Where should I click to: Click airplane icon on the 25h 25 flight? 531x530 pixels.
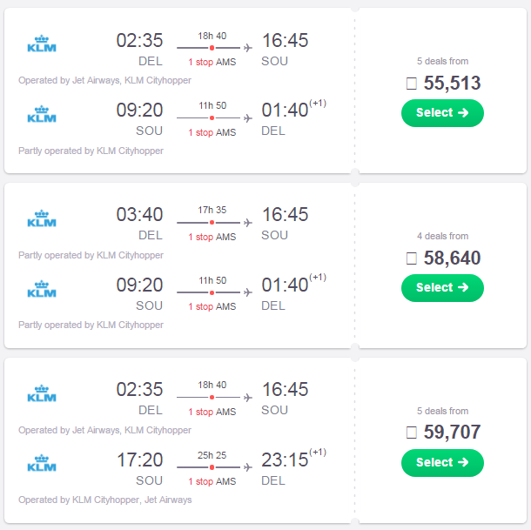[248, 467]
